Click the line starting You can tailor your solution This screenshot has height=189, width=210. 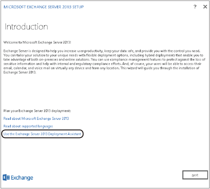click(103, 55)
